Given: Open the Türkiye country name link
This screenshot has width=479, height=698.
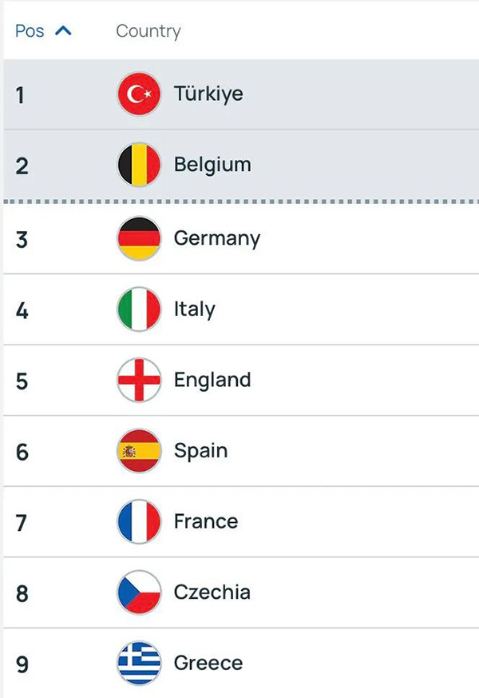Looking at the screenshot, I should point(208,94).
